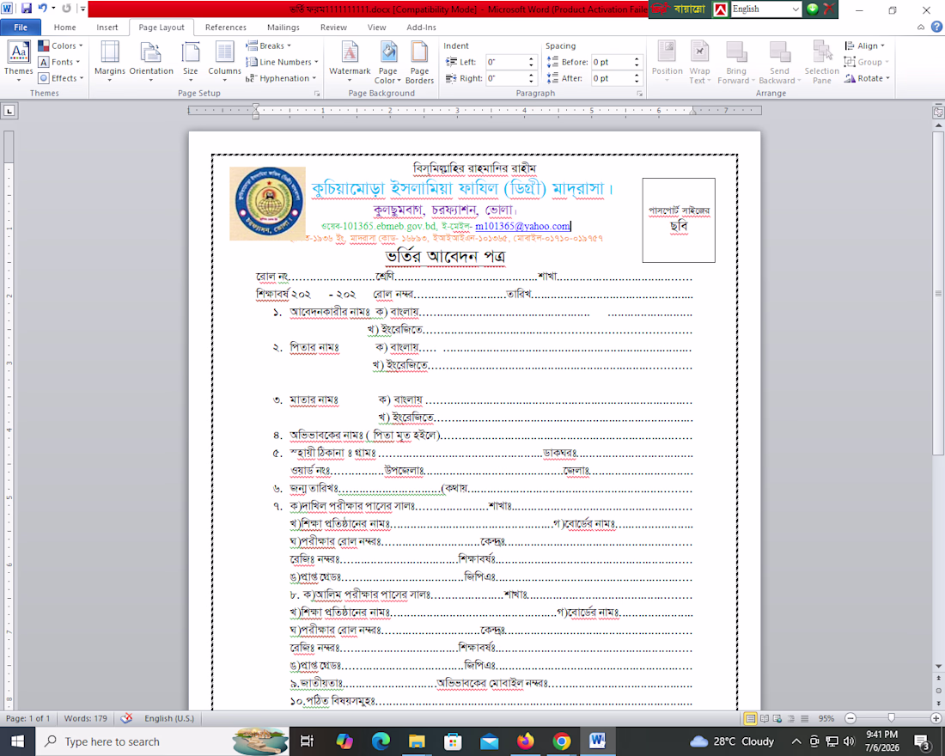Viewport: 945px width, 756px height.
Task: Open Word Help question mark
Action: pos(936,27)
